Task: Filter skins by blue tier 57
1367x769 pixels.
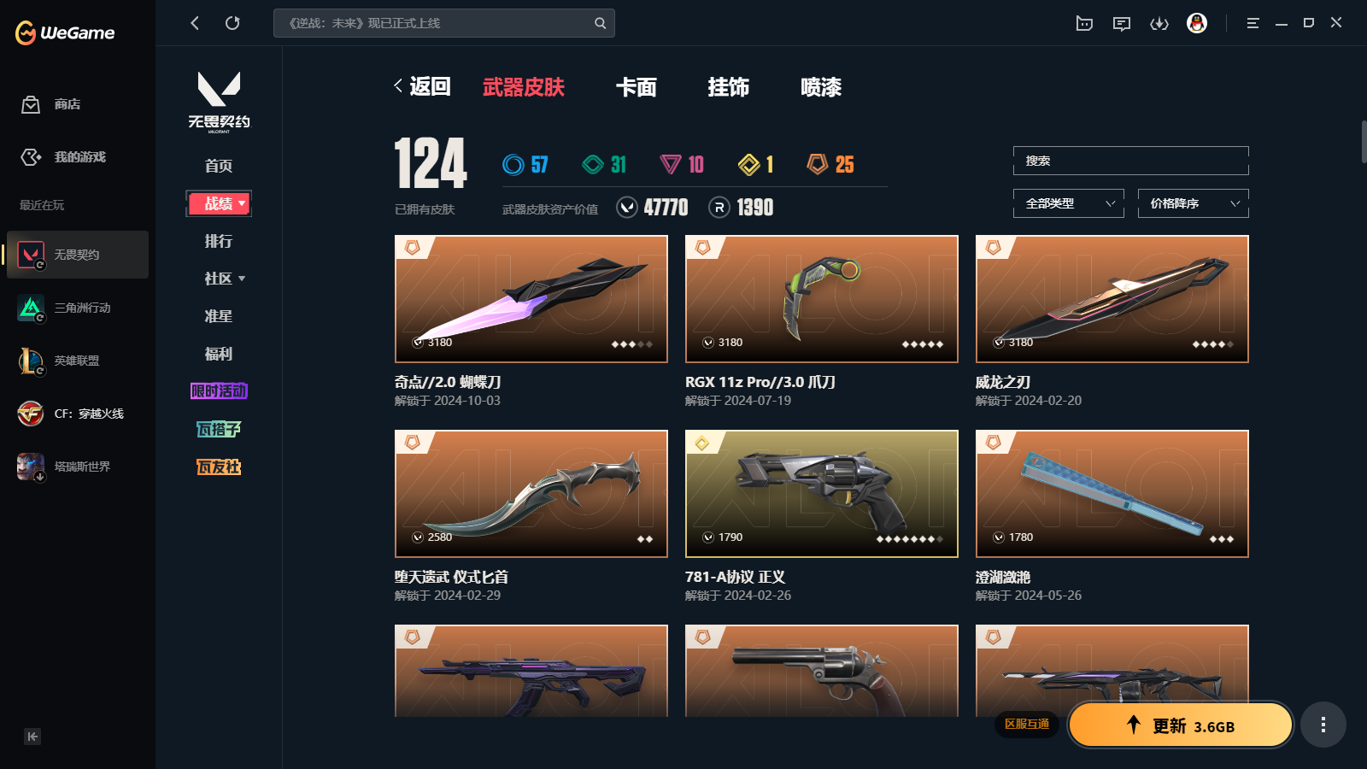Action: point(525,164)
